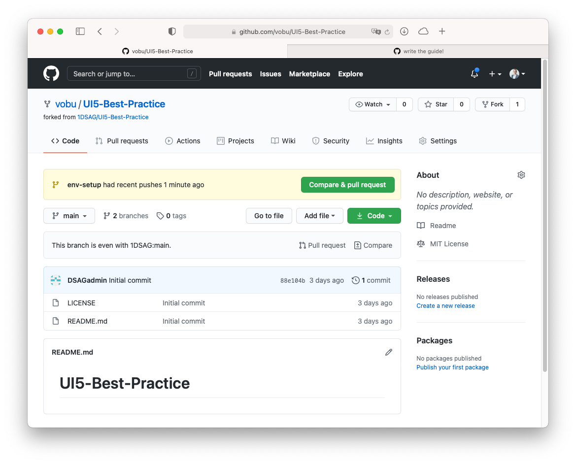Open the Pull requests repo tab
The image size is (576, 464).
(122, 141)
